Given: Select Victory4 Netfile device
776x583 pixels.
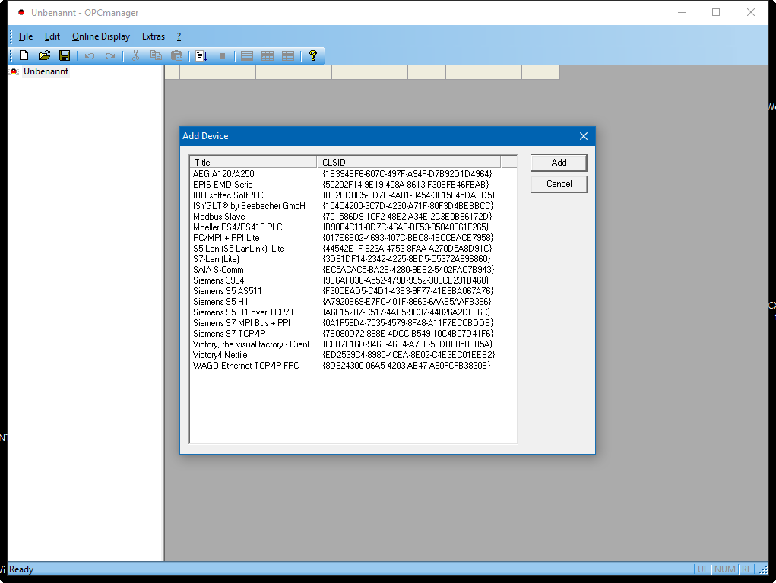Looking at the screenshot, I should [x=220, y=355].
